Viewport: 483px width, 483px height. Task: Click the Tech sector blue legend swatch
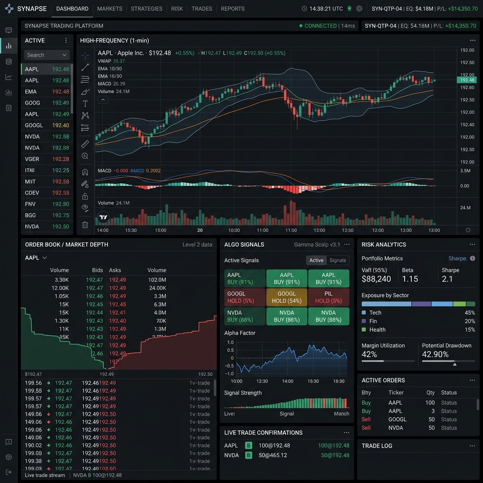pos(364,313)
